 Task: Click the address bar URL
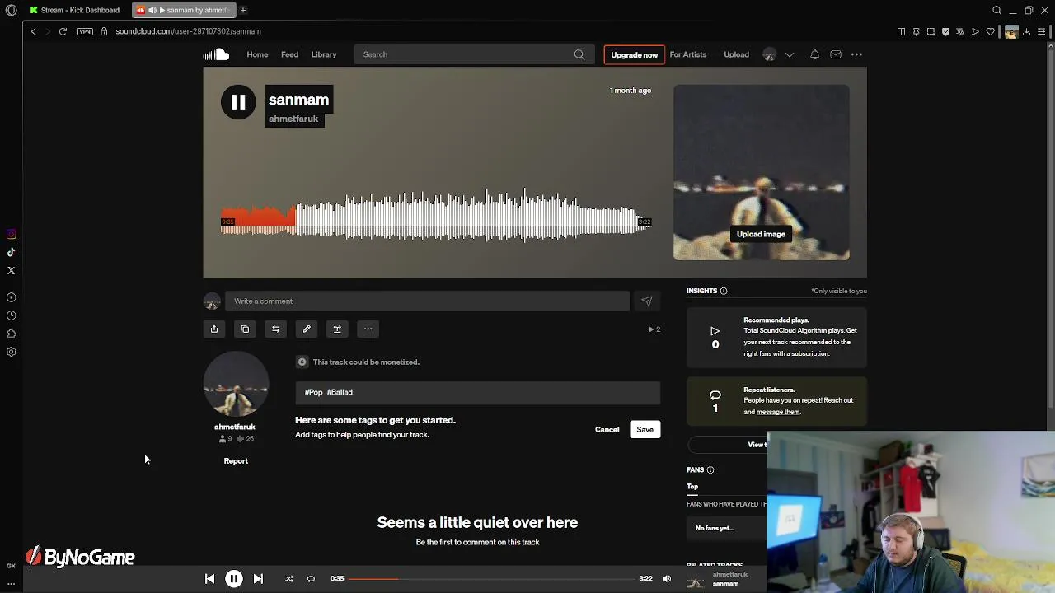click(189, 31)
